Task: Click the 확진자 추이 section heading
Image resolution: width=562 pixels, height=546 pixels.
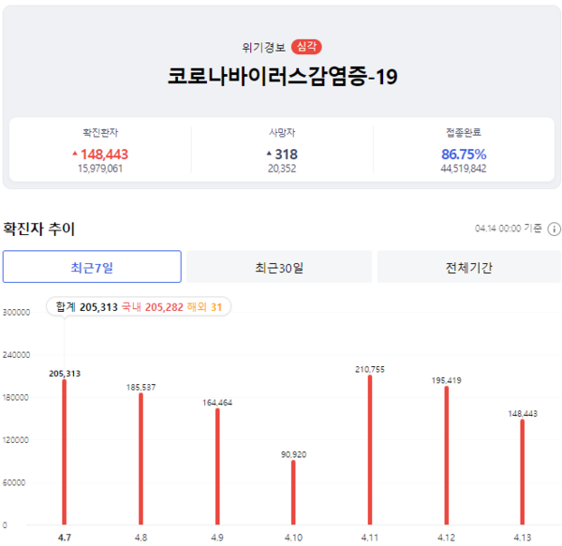Action: [x=38, y=229]
